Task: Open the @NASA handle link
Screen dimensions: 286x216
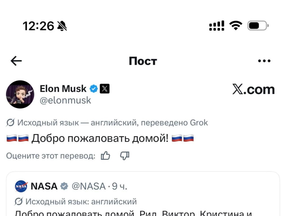Action: coord(89,186)
